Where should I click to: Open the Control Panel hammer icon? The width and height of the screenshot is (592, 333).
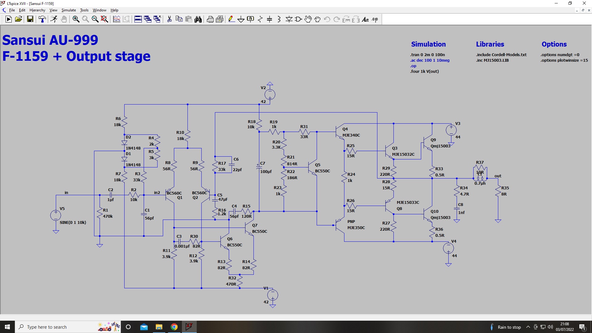pos(42,19)
